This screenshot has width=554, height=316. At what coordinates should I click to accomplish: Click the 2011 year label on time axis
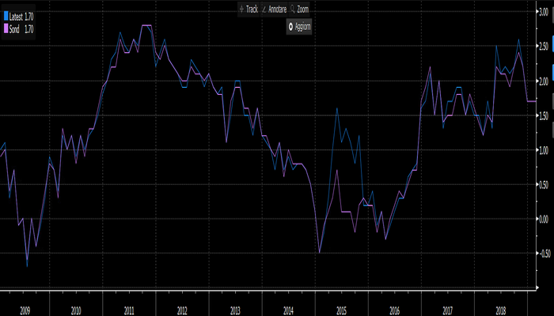tap(129, 311)
